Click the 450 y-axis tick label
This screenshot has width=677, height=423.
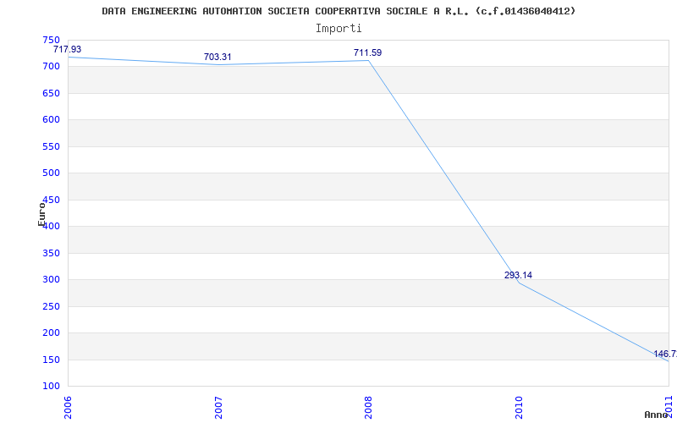pyautogui.click(x=51, y=200)
